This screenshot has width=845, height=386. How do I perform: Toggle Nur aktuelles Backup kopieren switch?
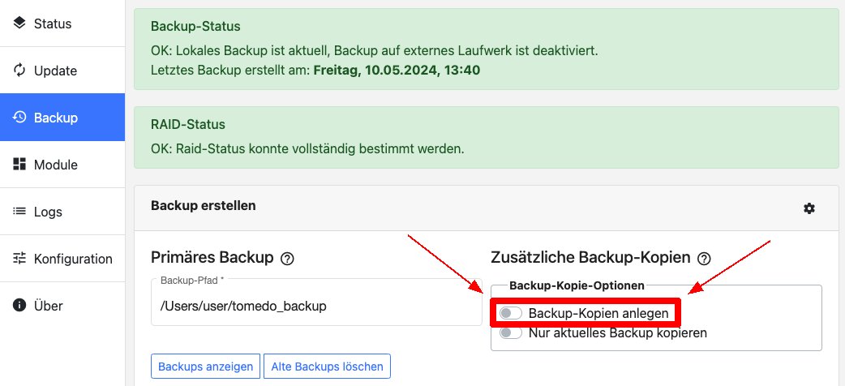[510, 332]
